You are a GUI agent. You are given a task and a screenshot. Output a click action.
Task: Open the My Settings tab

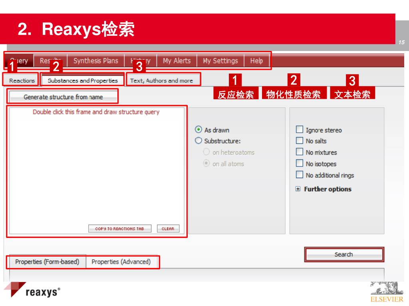(x=220, y=61)
